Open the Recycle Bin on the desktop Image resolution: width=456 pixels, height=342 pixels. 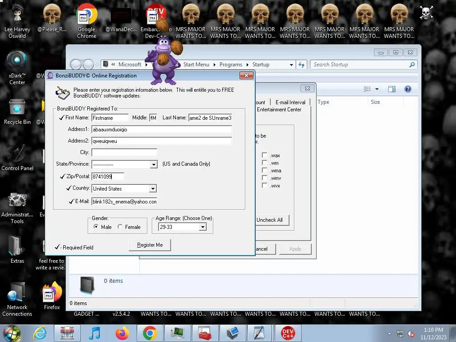(x=17, y=112)
